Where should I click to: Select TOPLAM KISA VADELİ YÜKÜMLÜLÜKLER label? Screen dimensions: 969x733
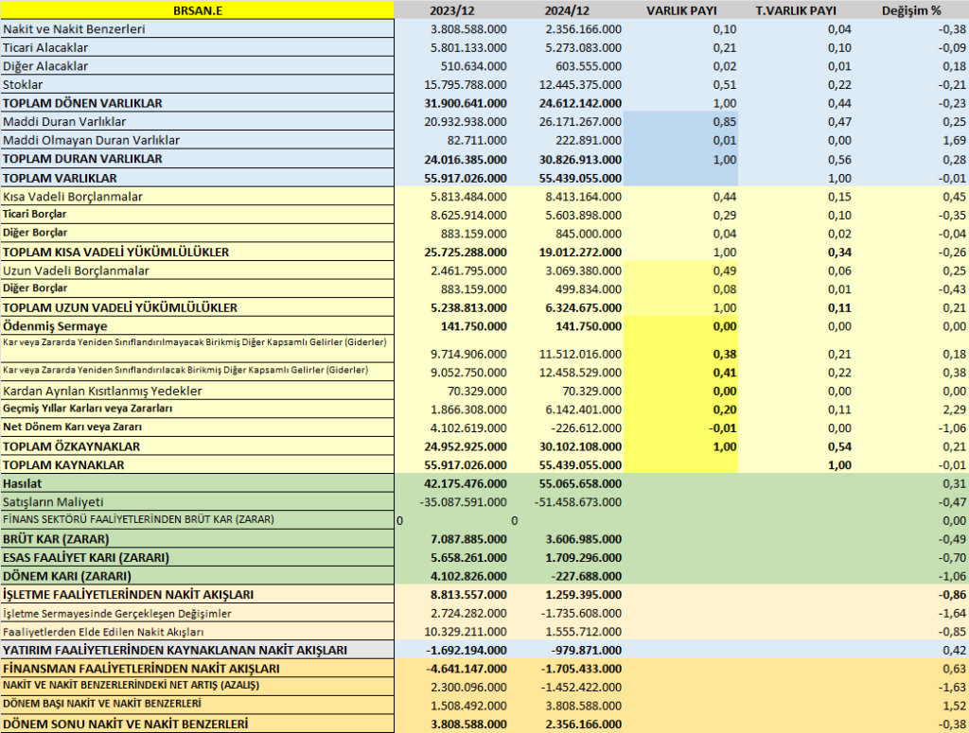tap(197, 252)
